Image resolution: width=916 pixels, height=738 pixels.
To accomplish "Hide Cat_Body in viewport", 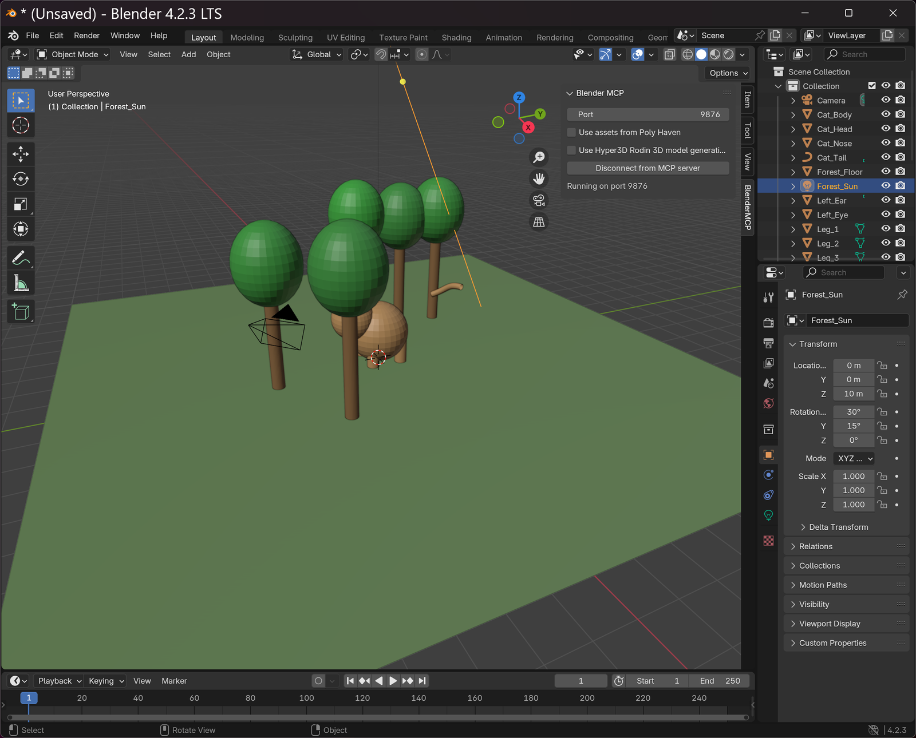I will [886, 114].
